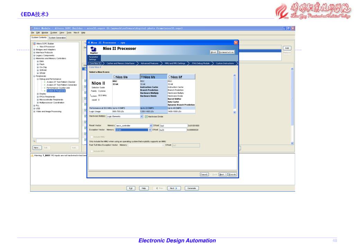
Task: Open the Custom Instructions tab
Action: tap(225, 63)
